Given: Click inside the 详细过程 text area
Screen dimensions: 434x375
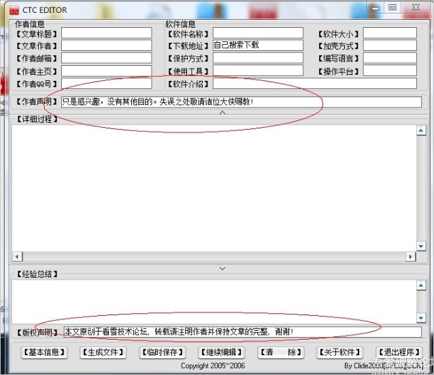Looking at the screenshot, I should (214, 188).
